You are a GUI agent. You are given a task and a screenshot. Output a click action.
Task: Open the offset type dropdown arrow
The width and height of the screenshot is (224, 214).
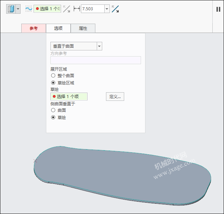18,9
